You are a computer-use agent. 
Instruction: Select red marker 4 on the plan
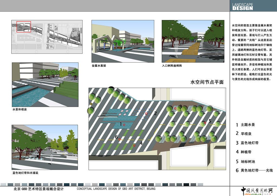(x=134, y=146)
